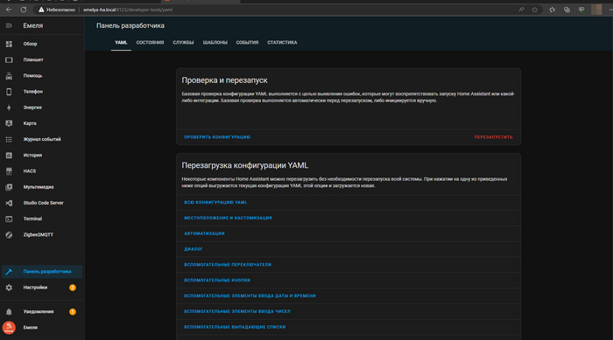Switch to the Состояния tab
613x340 pixels.
pos(150,43)
